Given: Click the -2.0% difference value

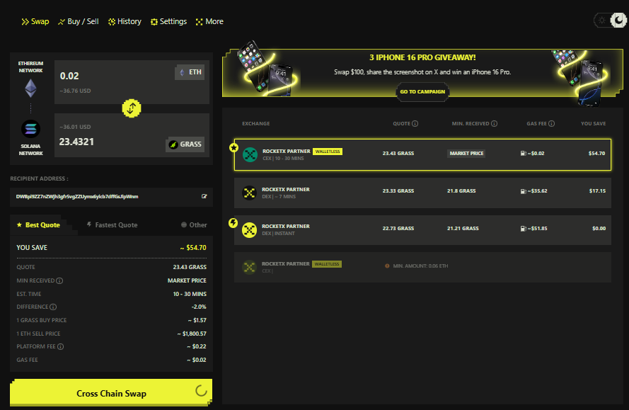Looking at the screenshot, I should [x=199, y=307].
